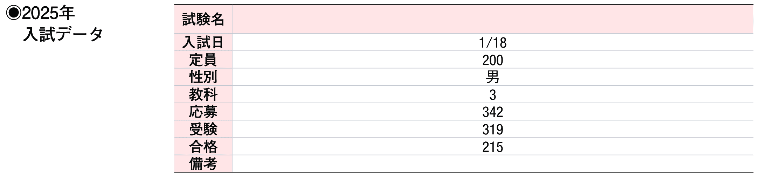The width and height of the screenshot is (774, 196).
Task: Select the 教科 row label
Action: (x=203, y=94)
